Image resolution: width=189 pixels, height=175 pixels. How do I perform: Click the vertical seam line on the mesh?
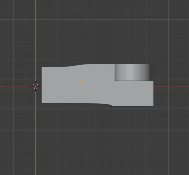tap(55, 85)
